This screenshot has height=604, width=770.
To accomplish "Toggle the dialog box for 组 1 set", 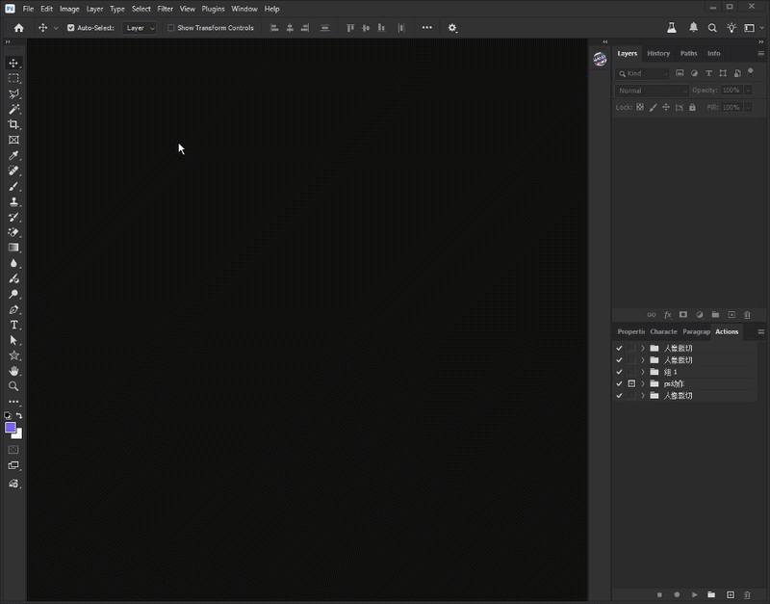I will pos(631,372).
